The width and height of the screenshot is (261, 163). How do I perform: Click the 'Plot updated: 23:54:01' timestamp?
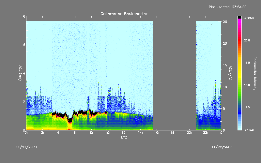point(227,7)
